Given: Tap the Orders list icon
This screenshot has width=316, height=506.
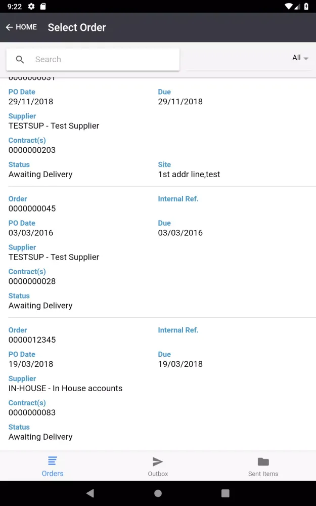Looking at the screenshot, I should tap(53, 461).
